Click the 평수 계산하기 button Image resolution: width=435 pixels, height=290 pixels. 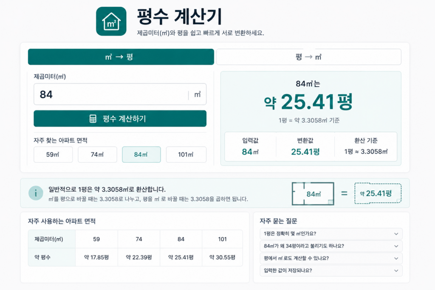click(x=120, y=118)
